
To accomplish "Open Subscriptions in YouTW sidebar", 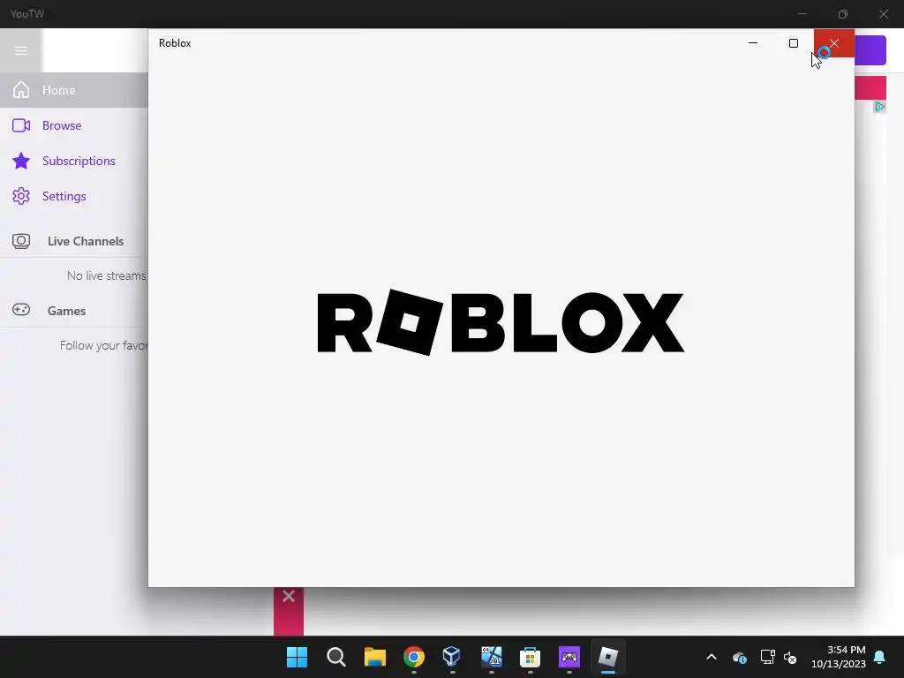I will pos(74,161).
